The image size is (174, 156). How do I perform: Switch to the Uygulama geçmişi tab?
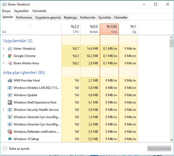click(x=48, y=18)
